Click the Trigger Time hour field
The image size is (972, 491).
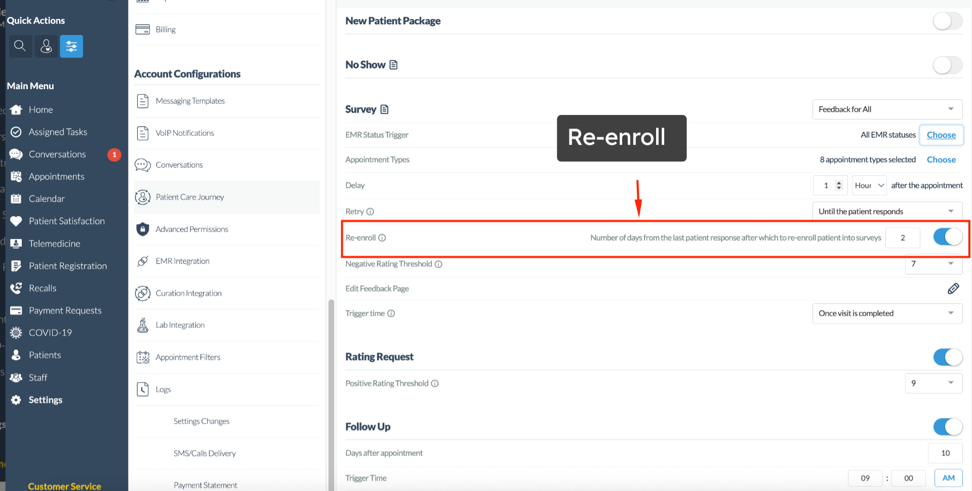(x=865, y=478)
